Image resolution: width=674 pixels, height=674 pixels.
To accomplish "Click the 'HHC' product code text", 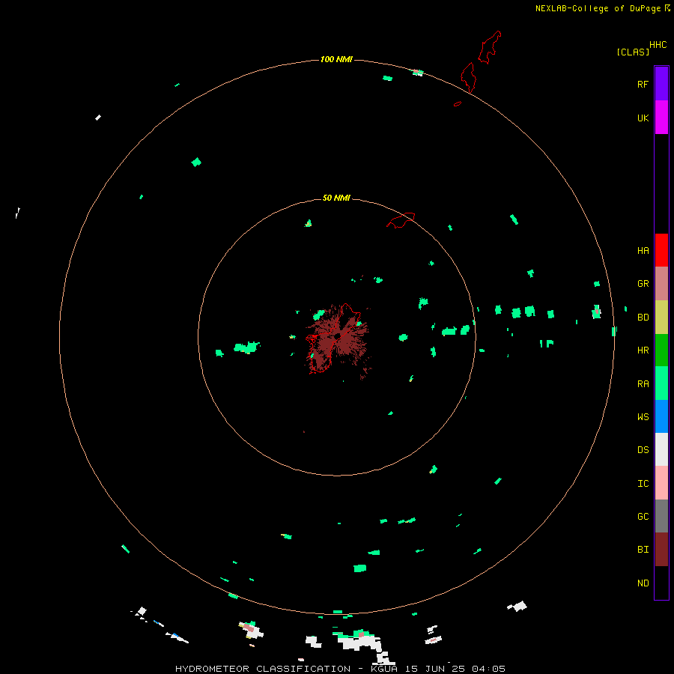I will click(658, 45).
